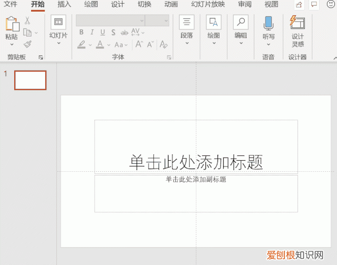This screenshot has width=337, height=265.
Task: Click the text highlight pen icon
Action: pyautogui.click(x=82, y=45)
